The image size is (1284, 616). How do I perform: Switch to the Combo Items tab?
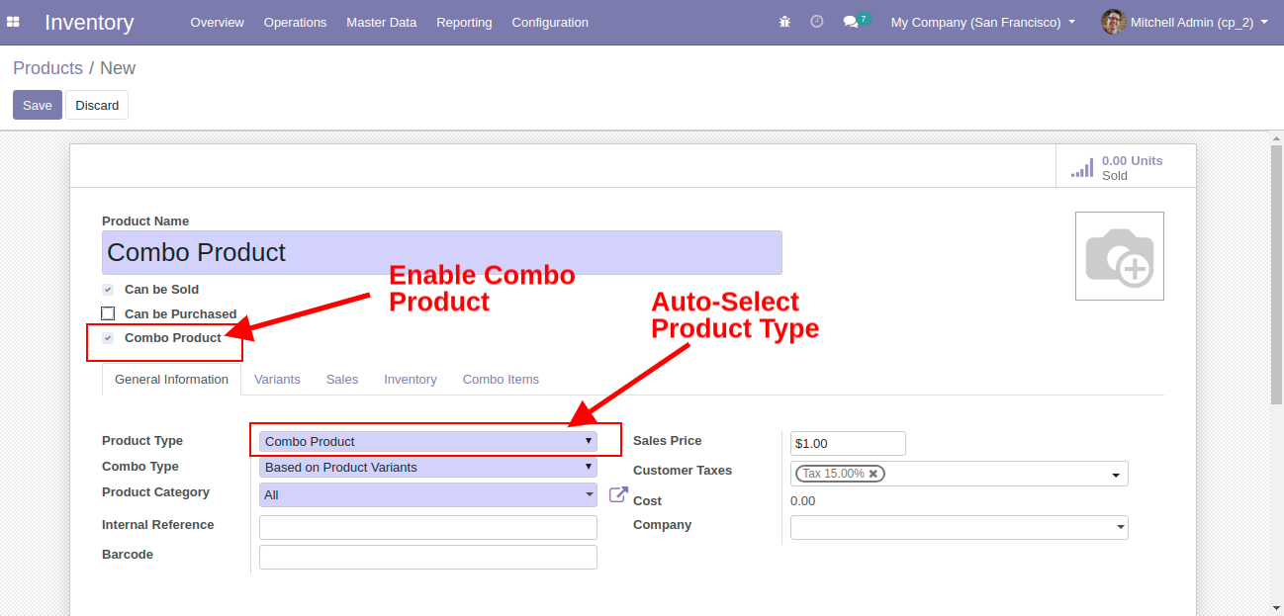click(501, 380)
